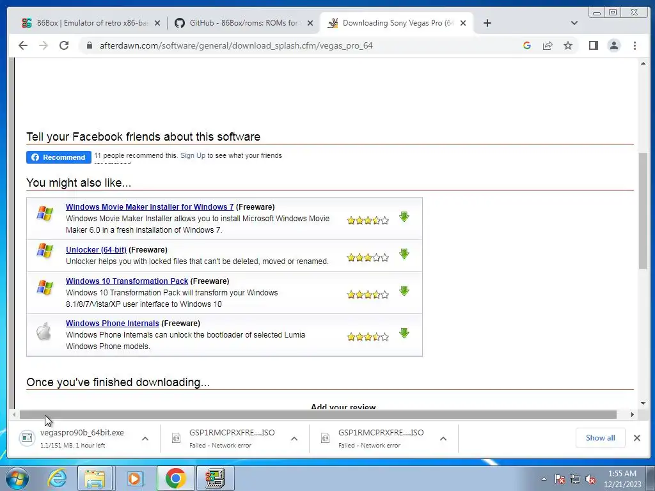This screenshot has height=491, width=655.
Task: Click the vertical page scrollbar thumb
Action: tap(643, 211)
